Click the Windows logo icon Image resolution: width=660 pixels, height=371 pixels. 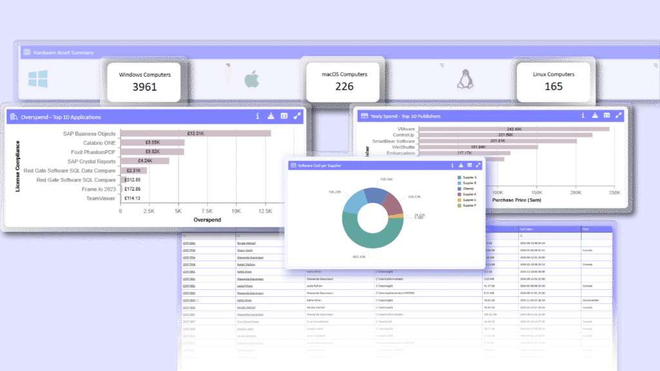point(38,79)
